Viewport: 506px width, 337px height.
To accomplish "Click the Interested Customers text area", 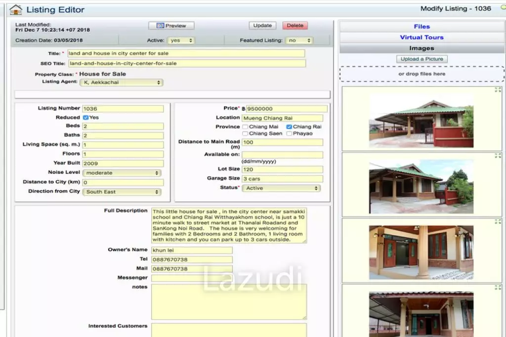I will coord(229,330).
